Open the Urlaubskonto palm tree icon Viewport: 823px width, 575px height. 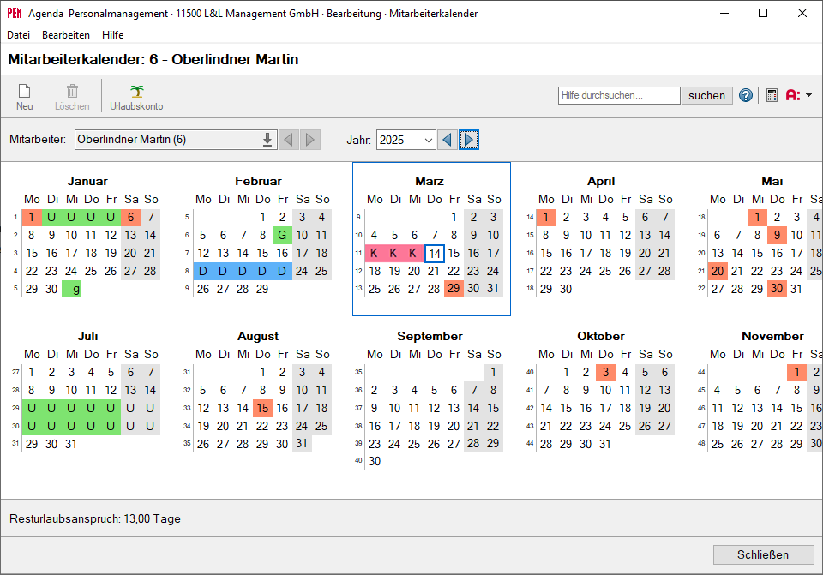coord(136,92)
